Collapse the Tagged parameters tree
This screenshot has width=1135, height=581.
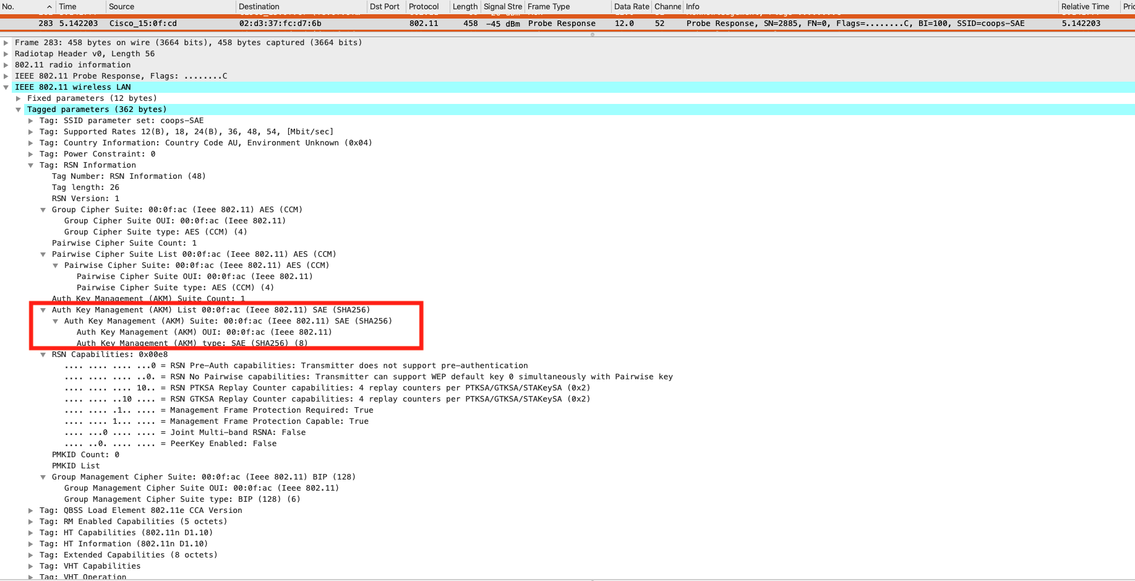pyautogui.click(x=19, y=110)
